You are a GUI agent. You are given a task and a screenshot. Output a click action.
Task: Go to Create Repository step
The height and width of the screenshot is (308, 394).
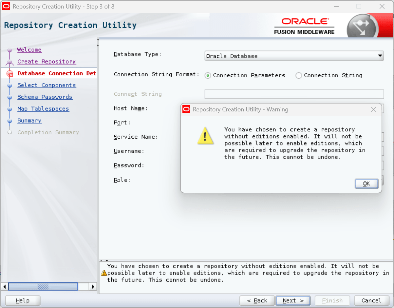[x=47, y=62]
